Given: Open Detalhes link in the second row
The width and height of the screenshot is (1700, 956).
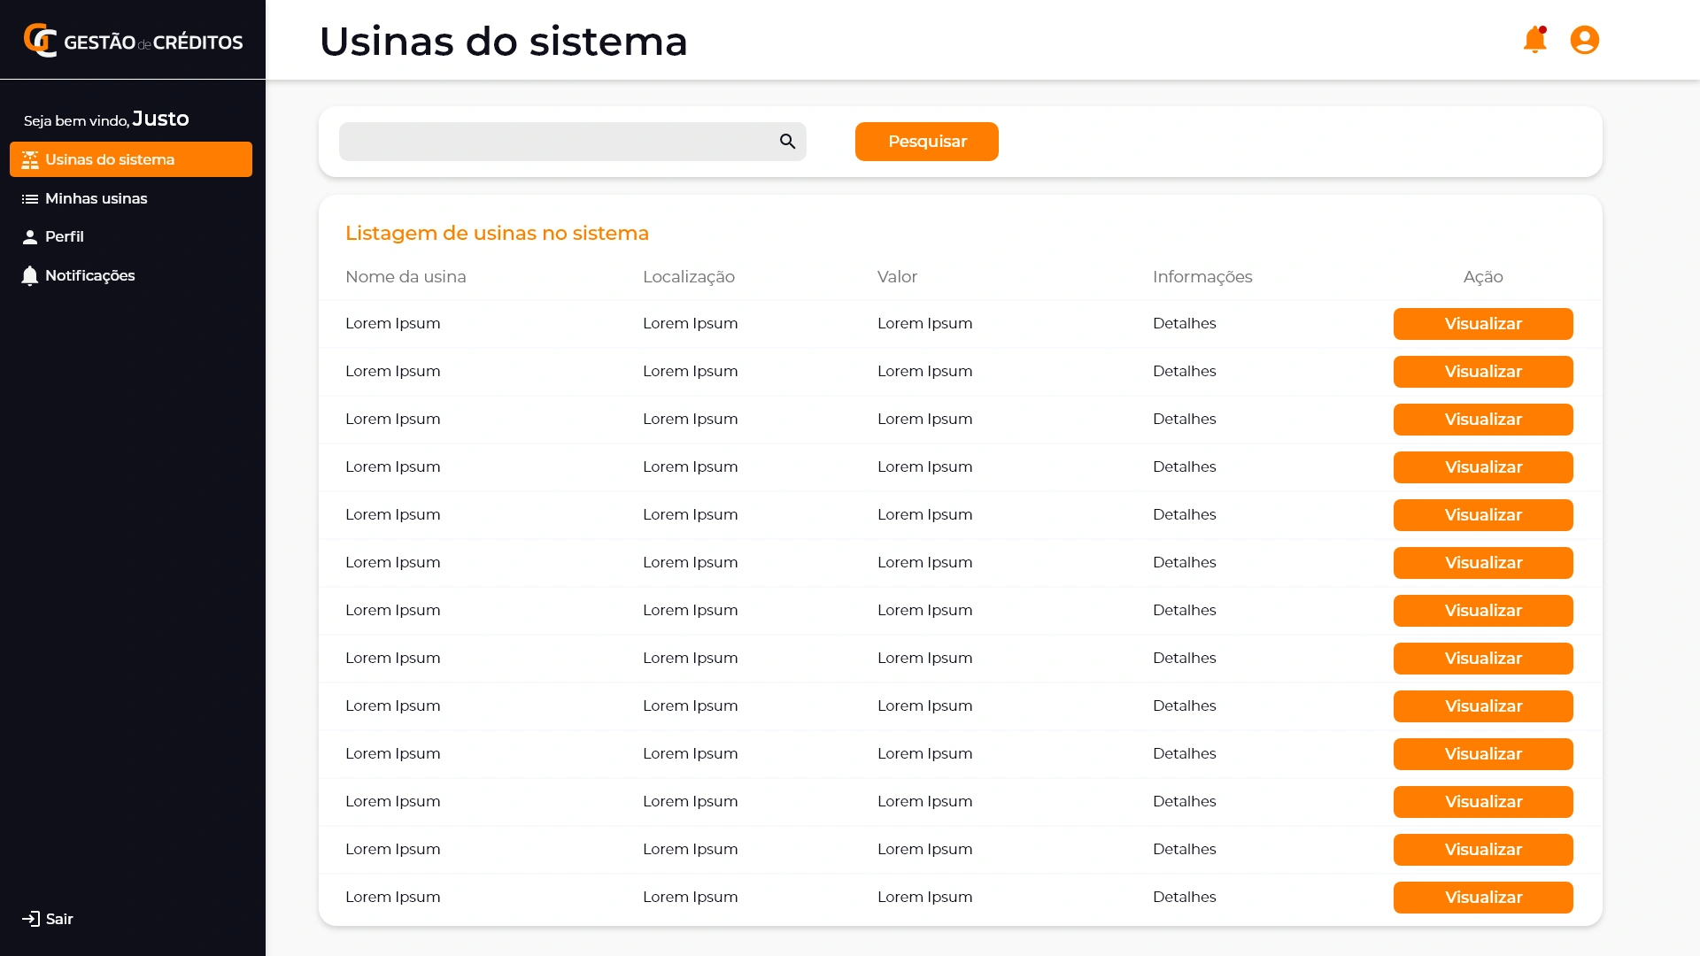Looking at the screenshot, I should 1184,371.
